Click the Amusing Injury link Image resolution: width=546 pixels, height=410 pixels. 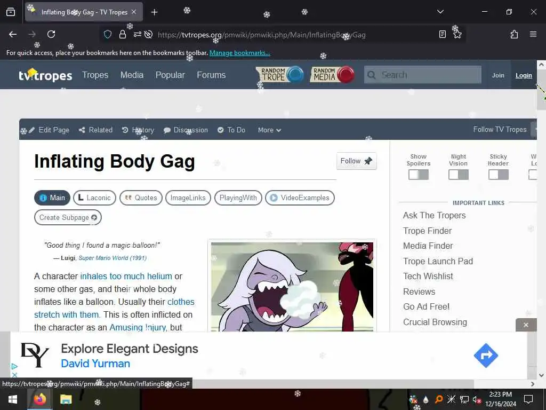138,327
